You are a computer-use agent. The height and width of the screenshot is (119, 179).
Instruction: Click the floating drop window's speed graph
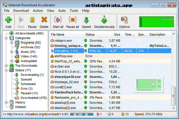[146, 84]
